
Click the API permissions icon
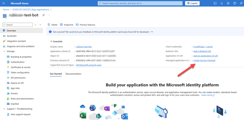(8, 78)
